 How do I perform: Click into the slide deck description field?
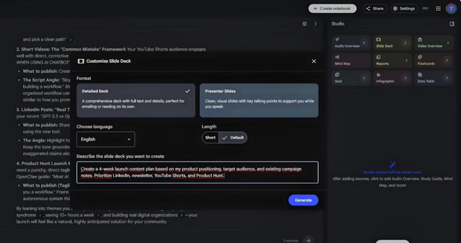(x=197, y=172)
